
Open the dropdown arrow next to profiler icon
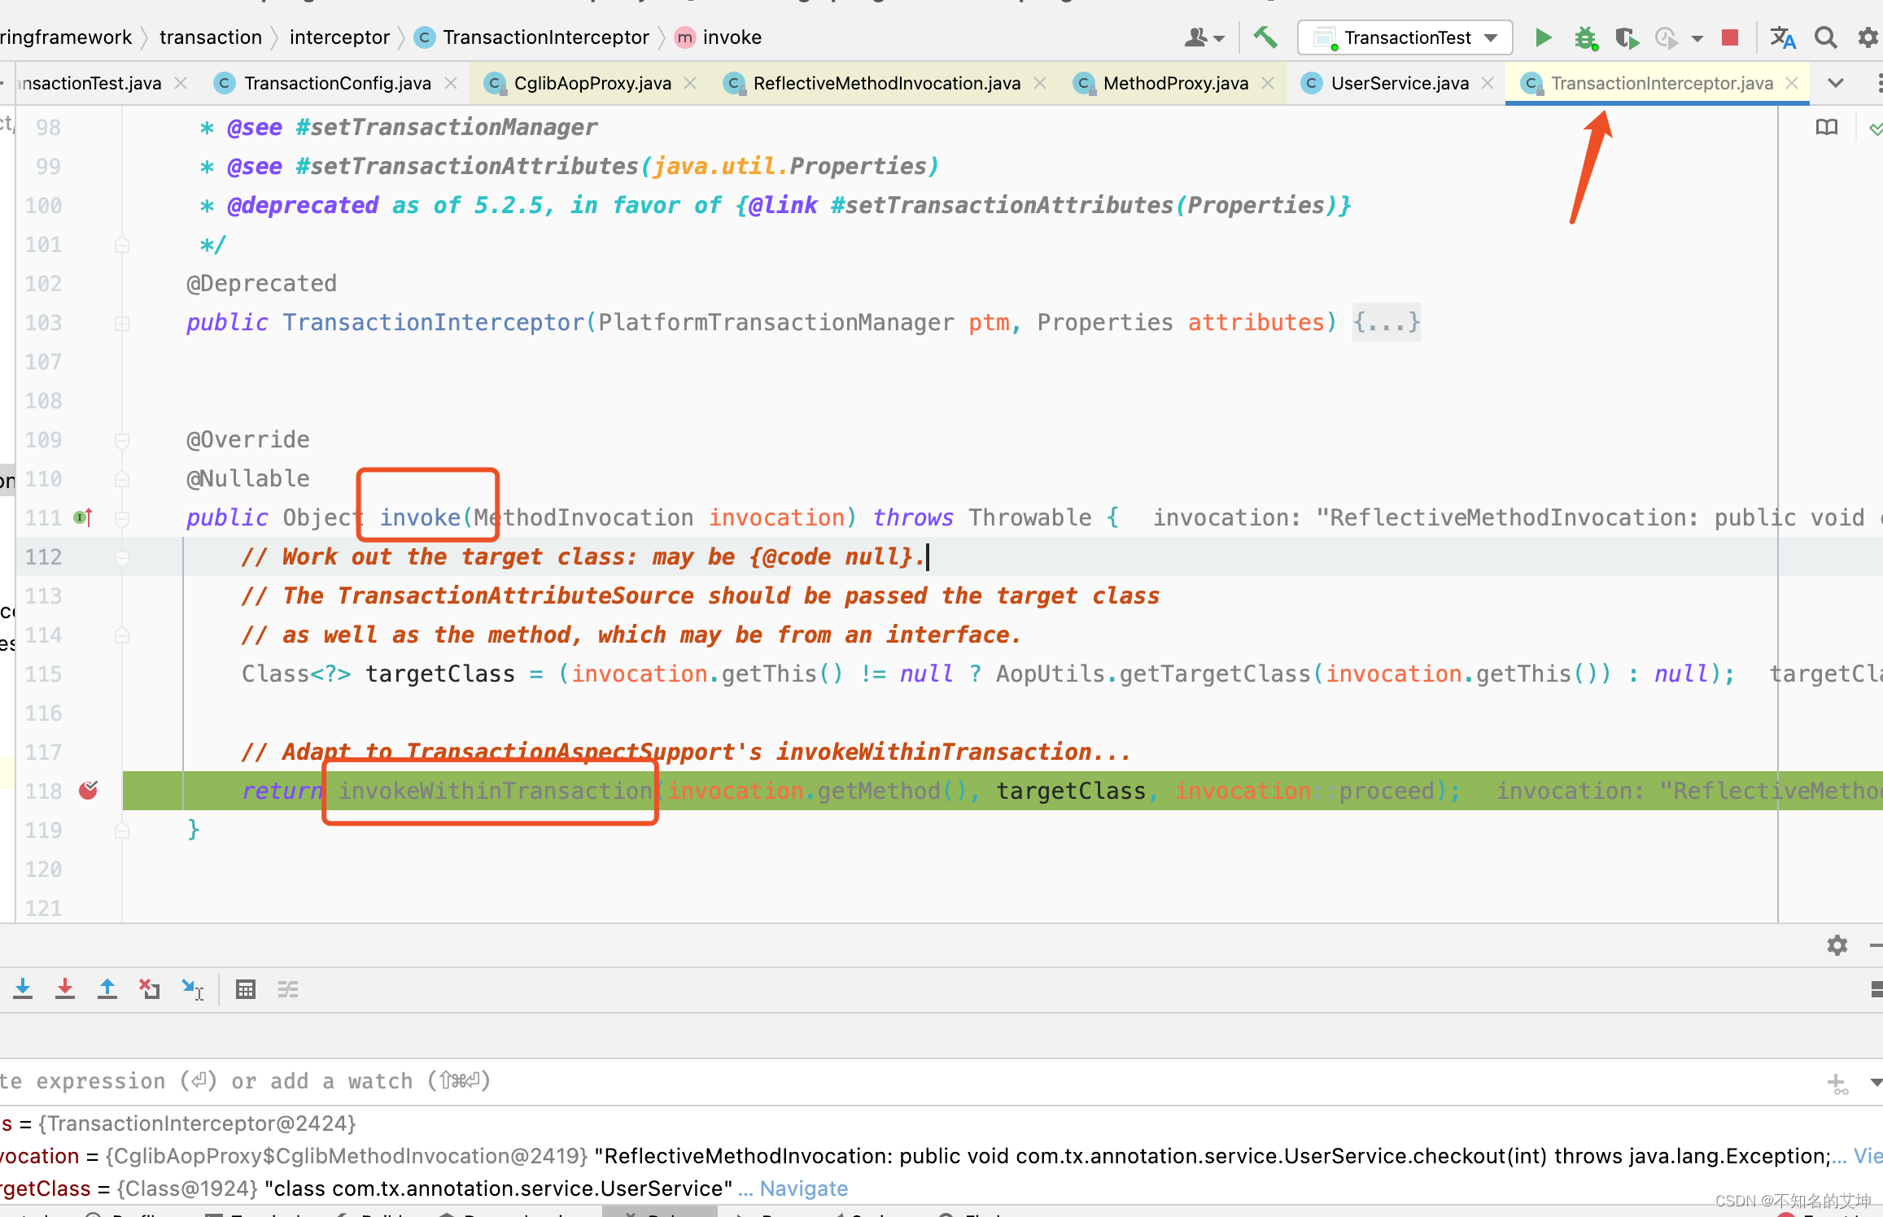(x=1697, y=38)
